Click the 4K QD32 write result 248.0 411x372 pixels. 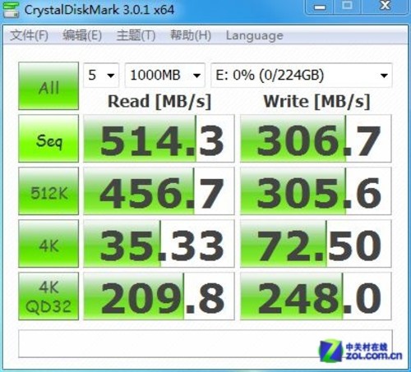coord(316,296)
